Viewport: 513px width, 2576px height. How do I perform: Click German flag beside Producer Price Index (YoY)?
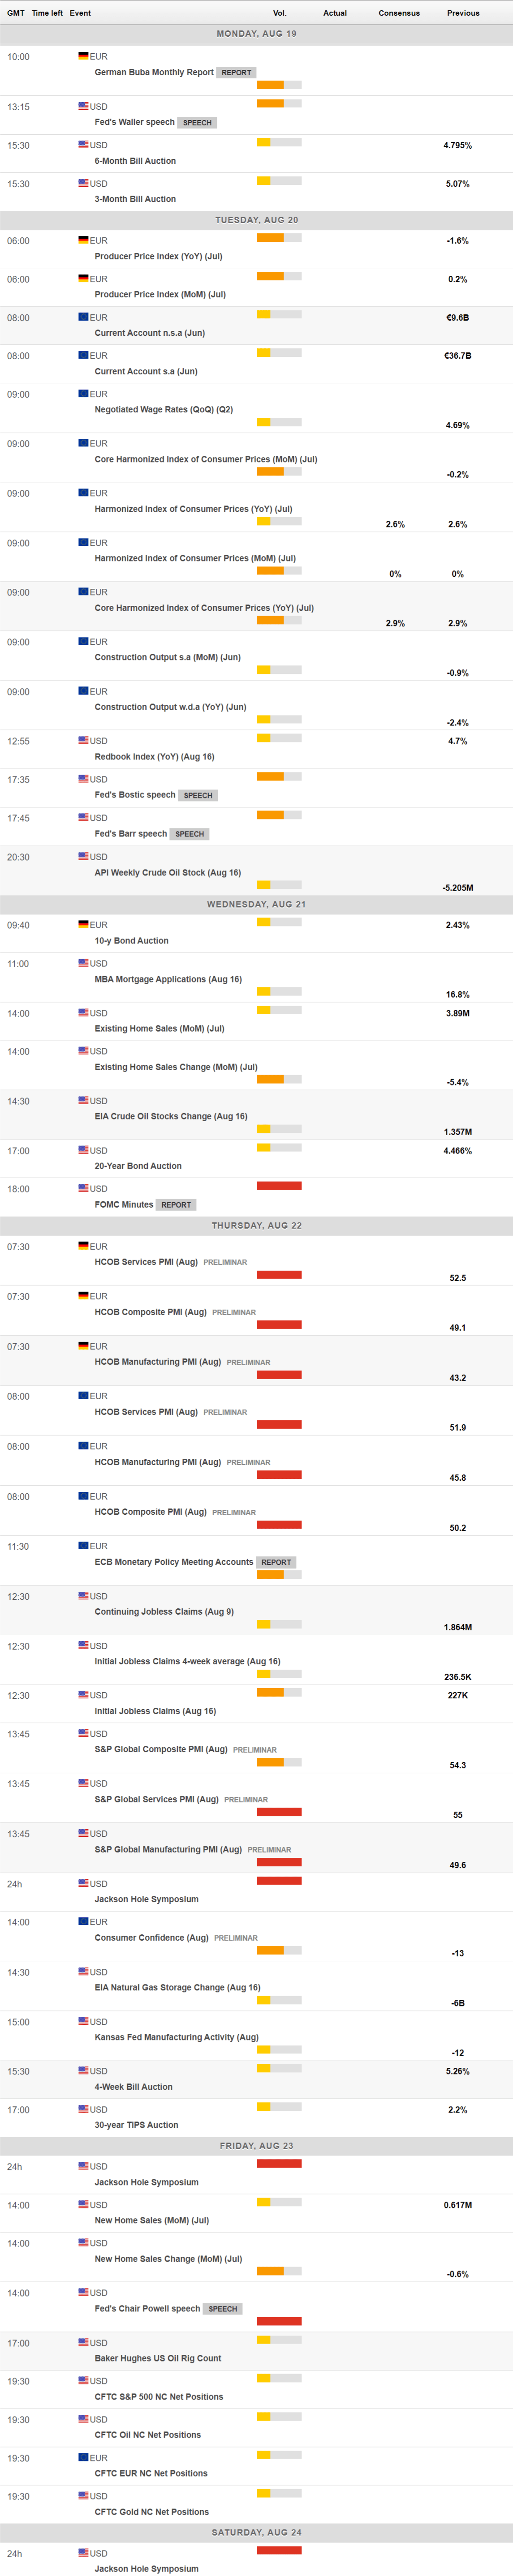pos(84,240)
